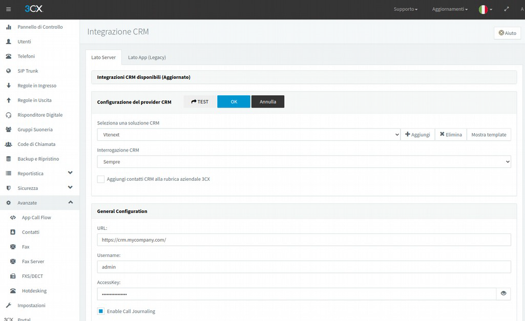Click the Integrazioni CRM disponibili (Aggiornato) header
525x321 pixels.
click(304, 77)
